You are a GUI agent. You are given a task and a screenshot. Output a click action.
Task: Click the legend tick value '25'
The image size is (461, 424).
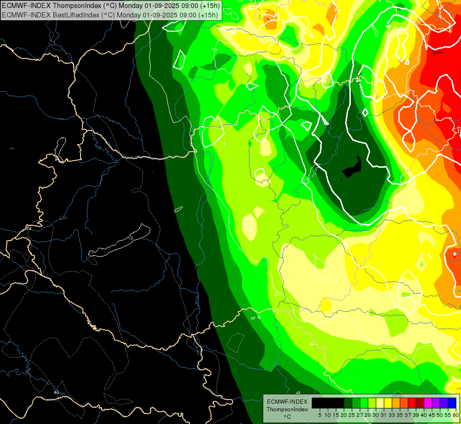pyautogui.click(x=352, y=415)
